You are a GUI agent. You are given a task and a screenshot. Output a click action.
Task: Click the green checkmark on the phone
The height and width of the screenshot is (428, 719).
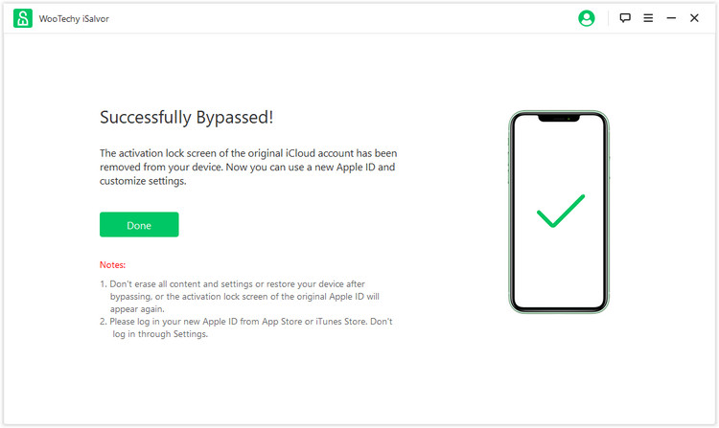click(561, 211)
